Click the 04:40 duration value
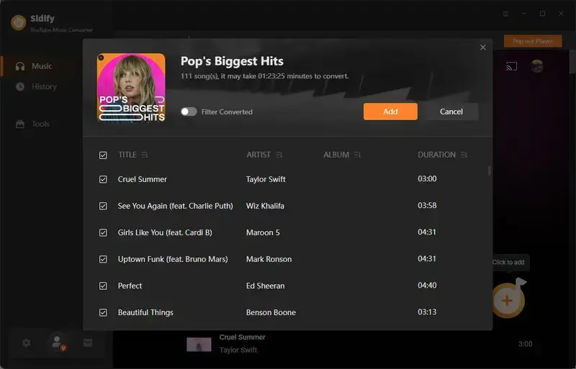 tap(427, 286)
